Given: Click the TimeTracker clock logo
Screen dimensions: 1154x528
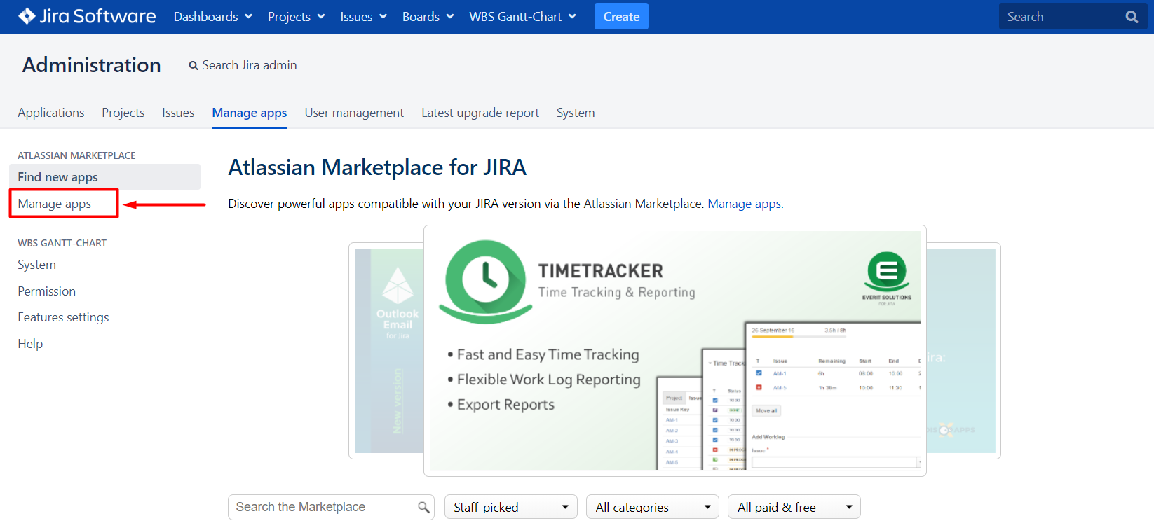Looking at the screenshot, I should pyautogui.click(x=485, y=279).
